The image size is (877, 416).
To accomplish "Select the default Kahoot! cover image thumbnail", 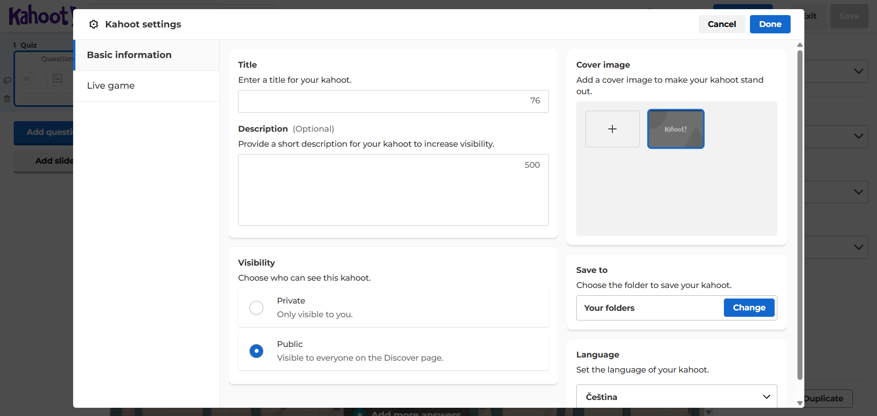I will [x=675, y=129].
